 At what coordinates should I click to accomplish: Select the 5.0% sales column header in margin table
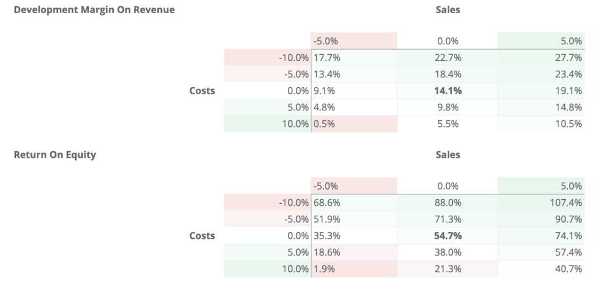click(541, 41)
